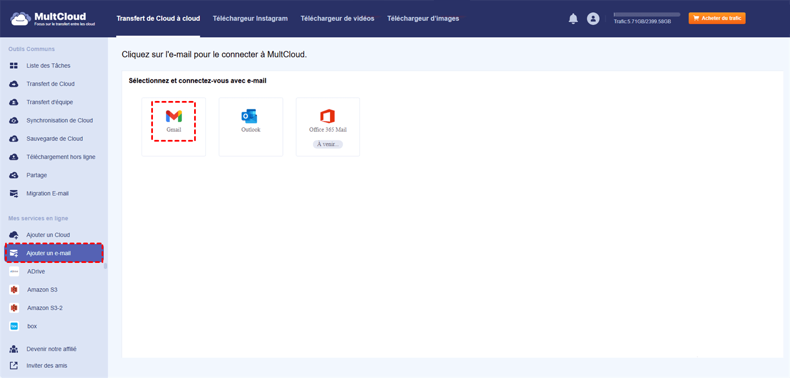Click the box service icon
Screen dimensions: 790x378
click(x=14, y=326)
